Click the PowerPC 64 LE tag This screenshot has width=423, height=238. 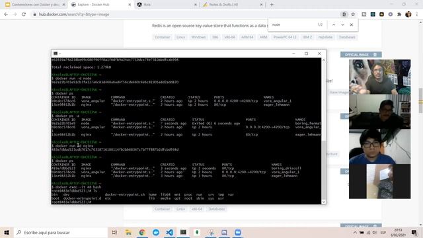285,37
